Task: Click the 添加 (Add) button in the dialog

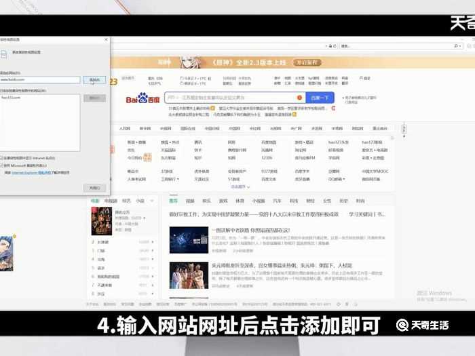Action: point(94,80)
